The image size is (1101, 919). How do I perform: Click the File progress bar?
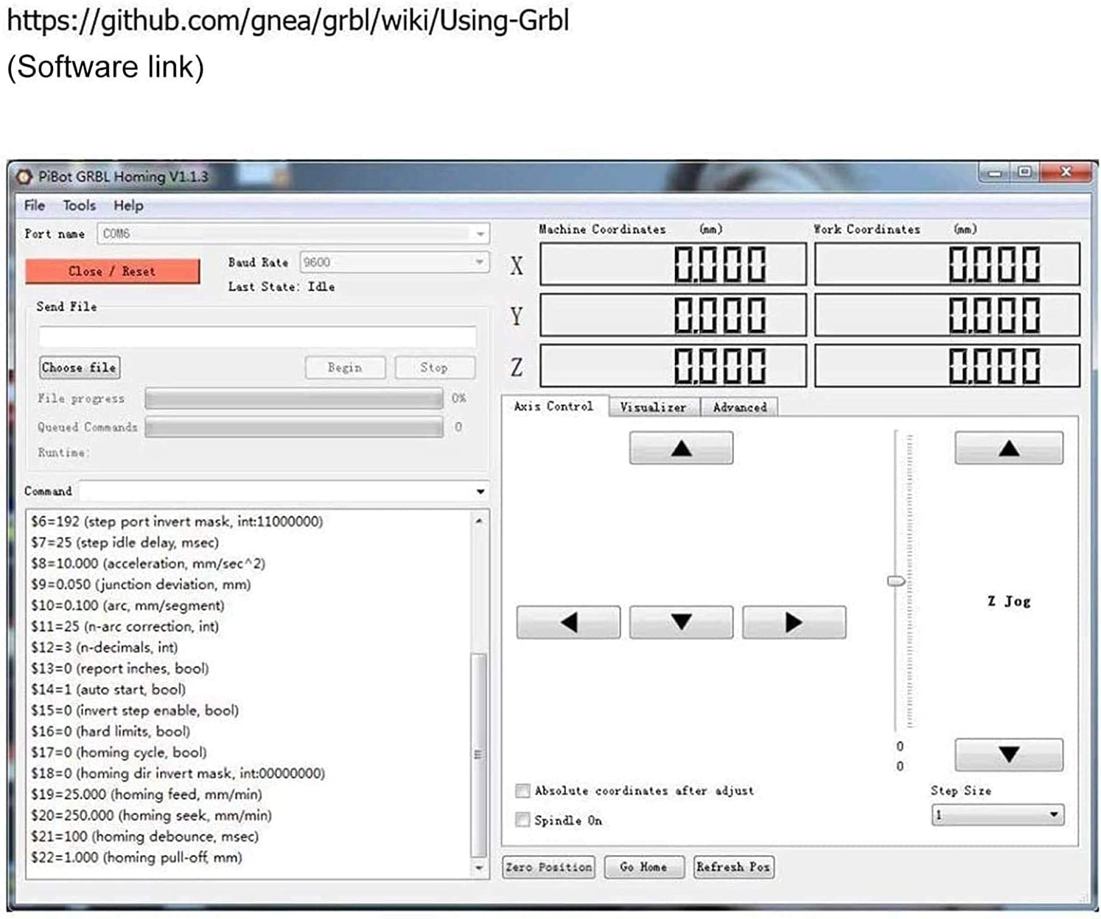[x=294, y=398]
